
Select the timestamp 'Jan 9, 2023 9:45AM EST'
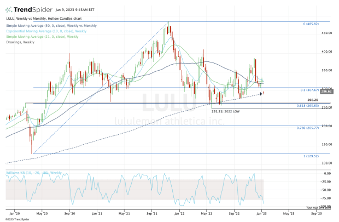tap(75, 10)
